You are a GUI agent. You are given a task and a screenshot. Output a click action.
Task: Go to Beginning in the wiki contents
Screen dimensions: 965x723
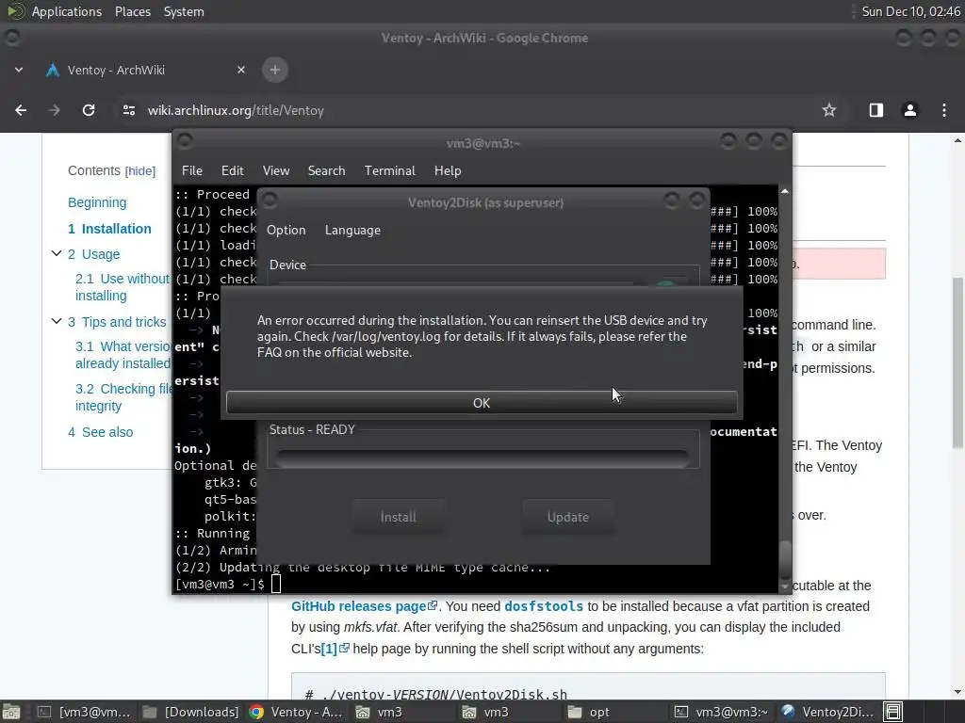tap(97, 202)
